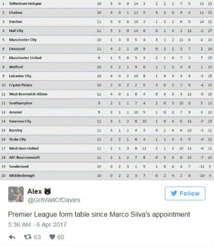Open Alex's profile avatar
This screenshot has width=214, height=247.
(x=16, y=194)
